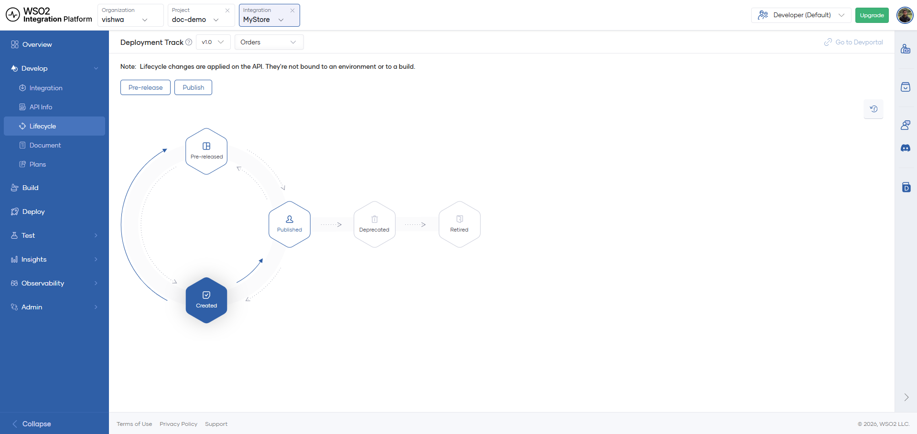Open the Project doc-demo dropdown
The height and width of the screenshot is (434, 917).
coord(201,15)
